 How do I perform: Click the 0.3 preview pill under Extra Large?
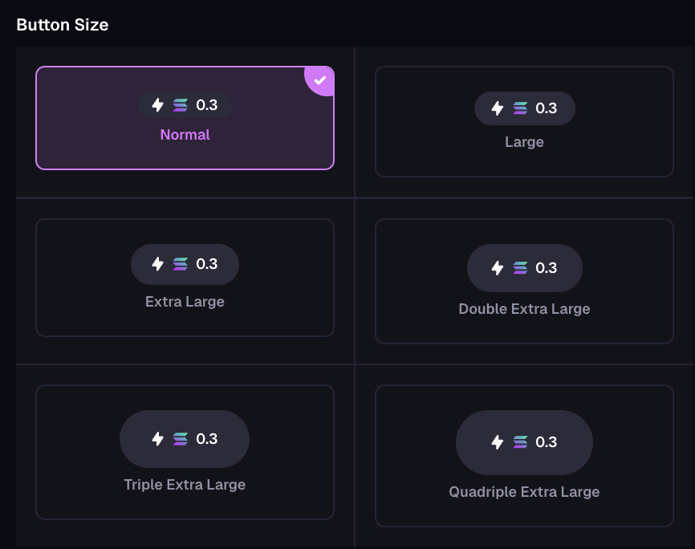point(185,264)
